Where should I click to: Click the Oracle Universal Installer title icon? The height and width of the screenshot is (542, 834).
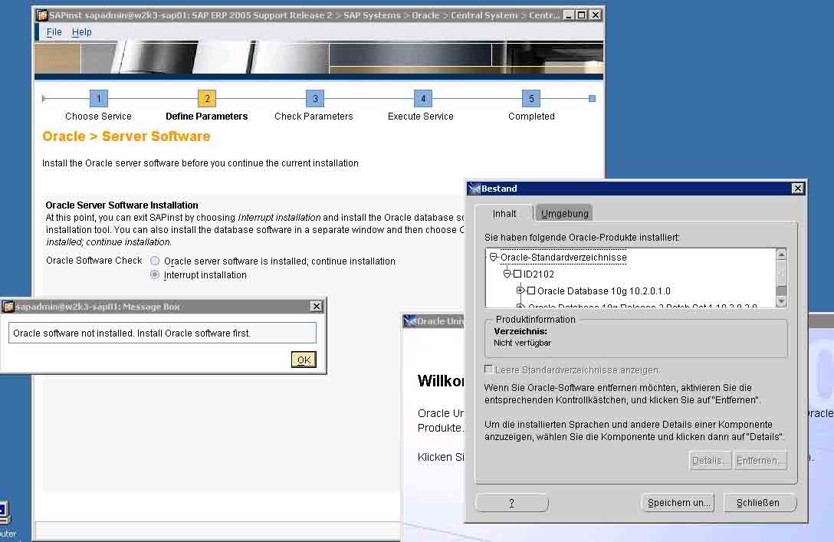point(409,320)
